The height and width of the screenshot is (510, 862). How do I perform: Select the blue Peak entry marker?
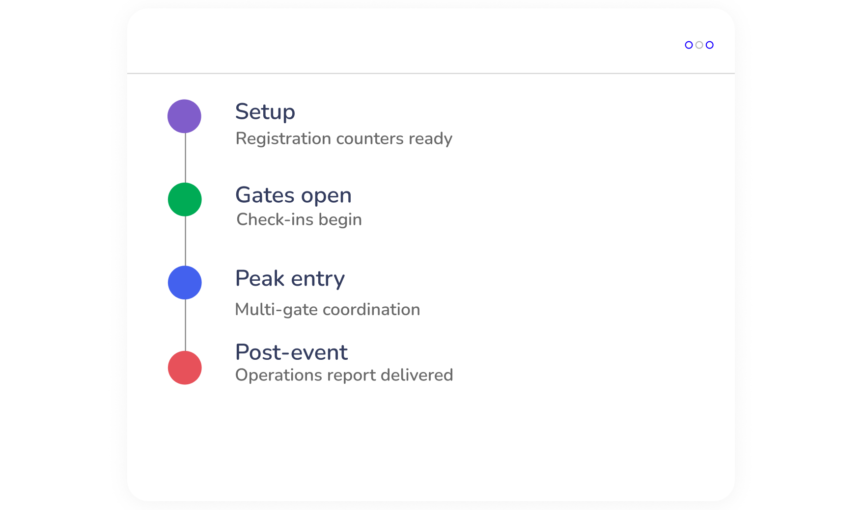(x=185, y=283)
